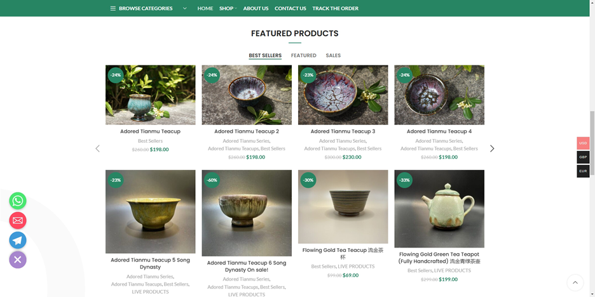Switch currency to EUR
The image size is (595, 297).
point(583,171)
